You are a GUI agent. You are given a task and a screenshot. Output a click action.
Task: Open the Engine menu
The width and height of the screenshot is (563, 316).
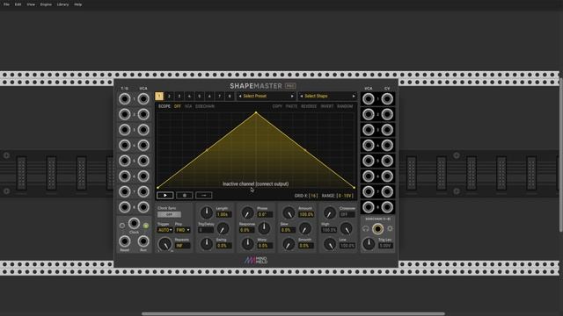tap(46, 4)
